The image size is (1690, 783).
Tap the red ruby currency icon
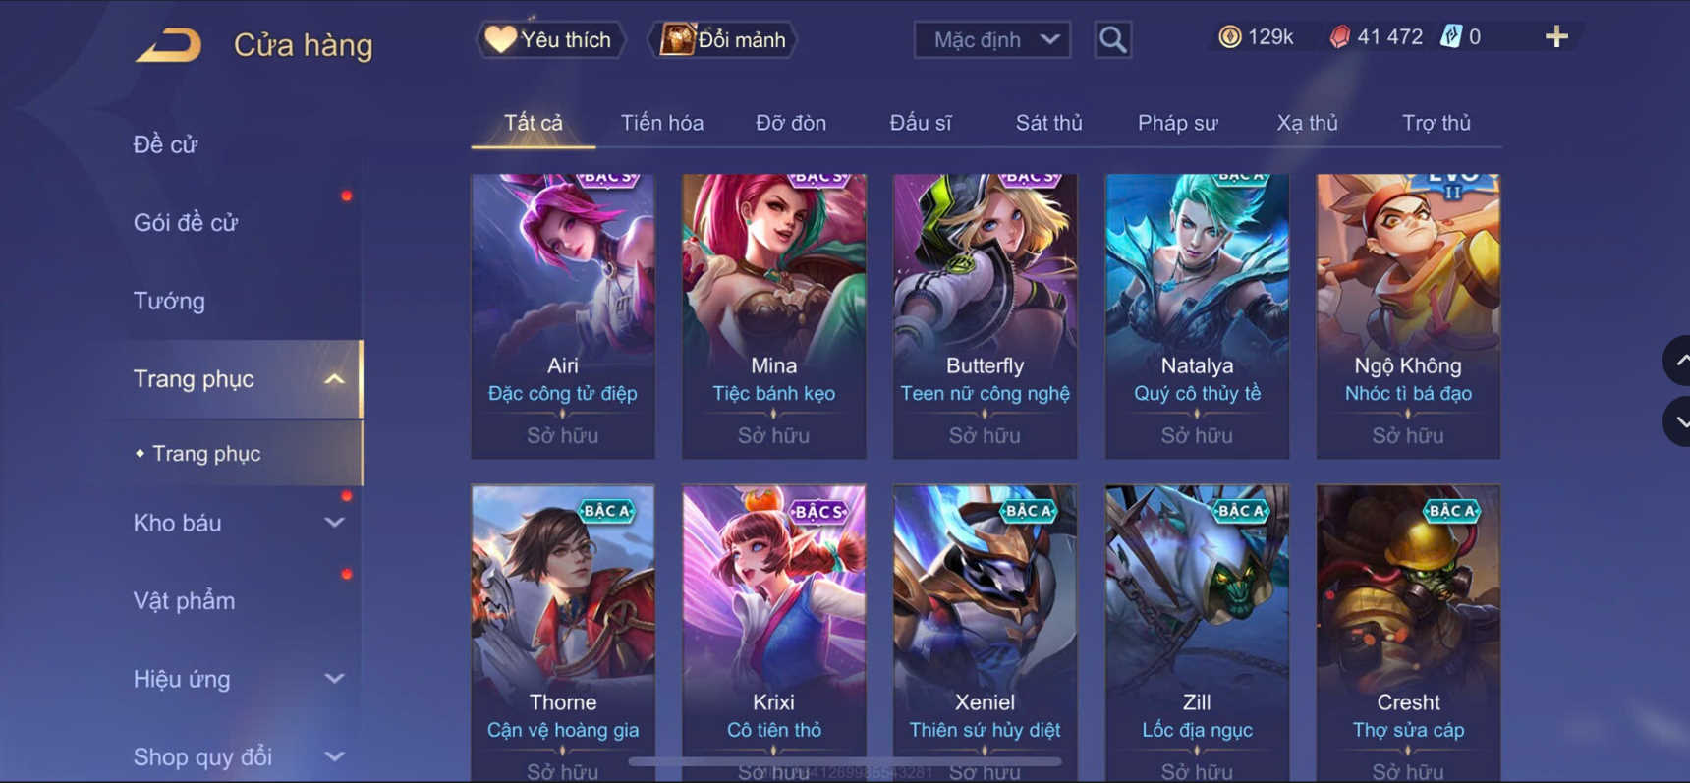(1339, 37)
